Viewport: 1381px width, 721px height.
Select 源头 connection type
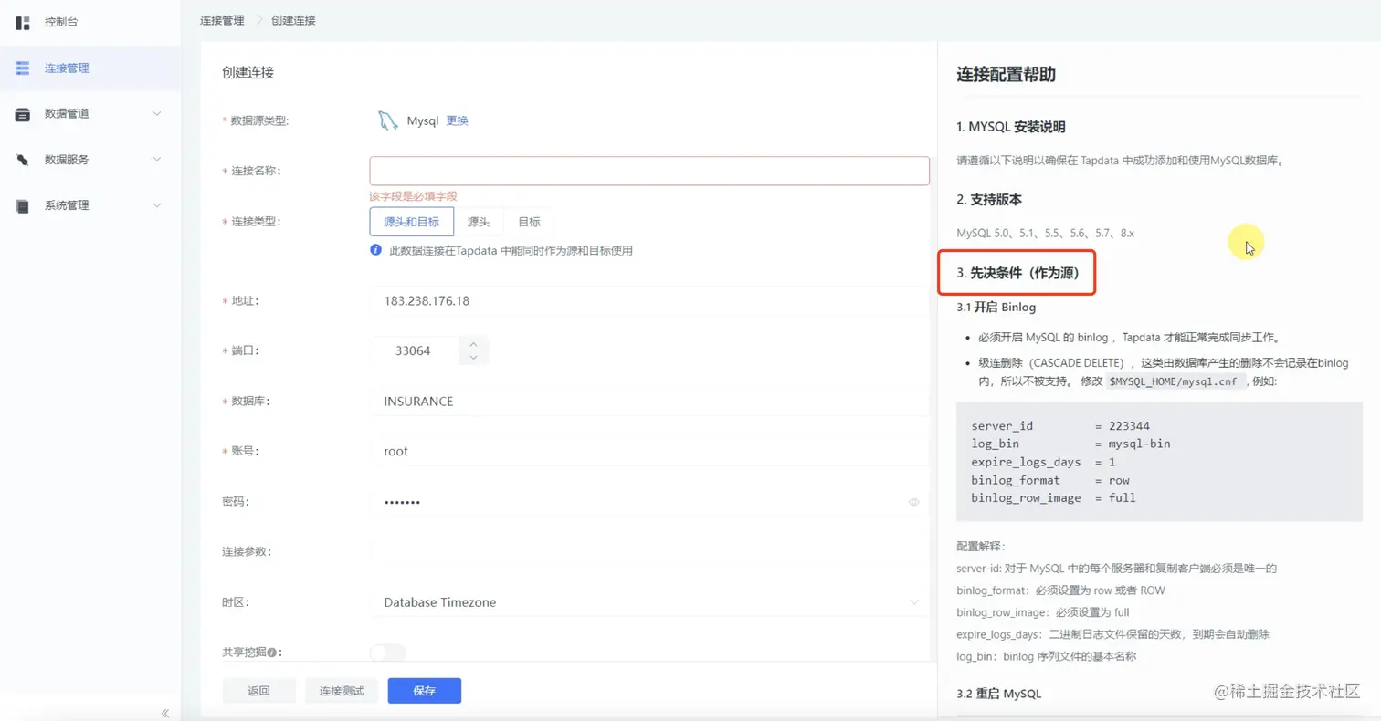click(479, 222)
